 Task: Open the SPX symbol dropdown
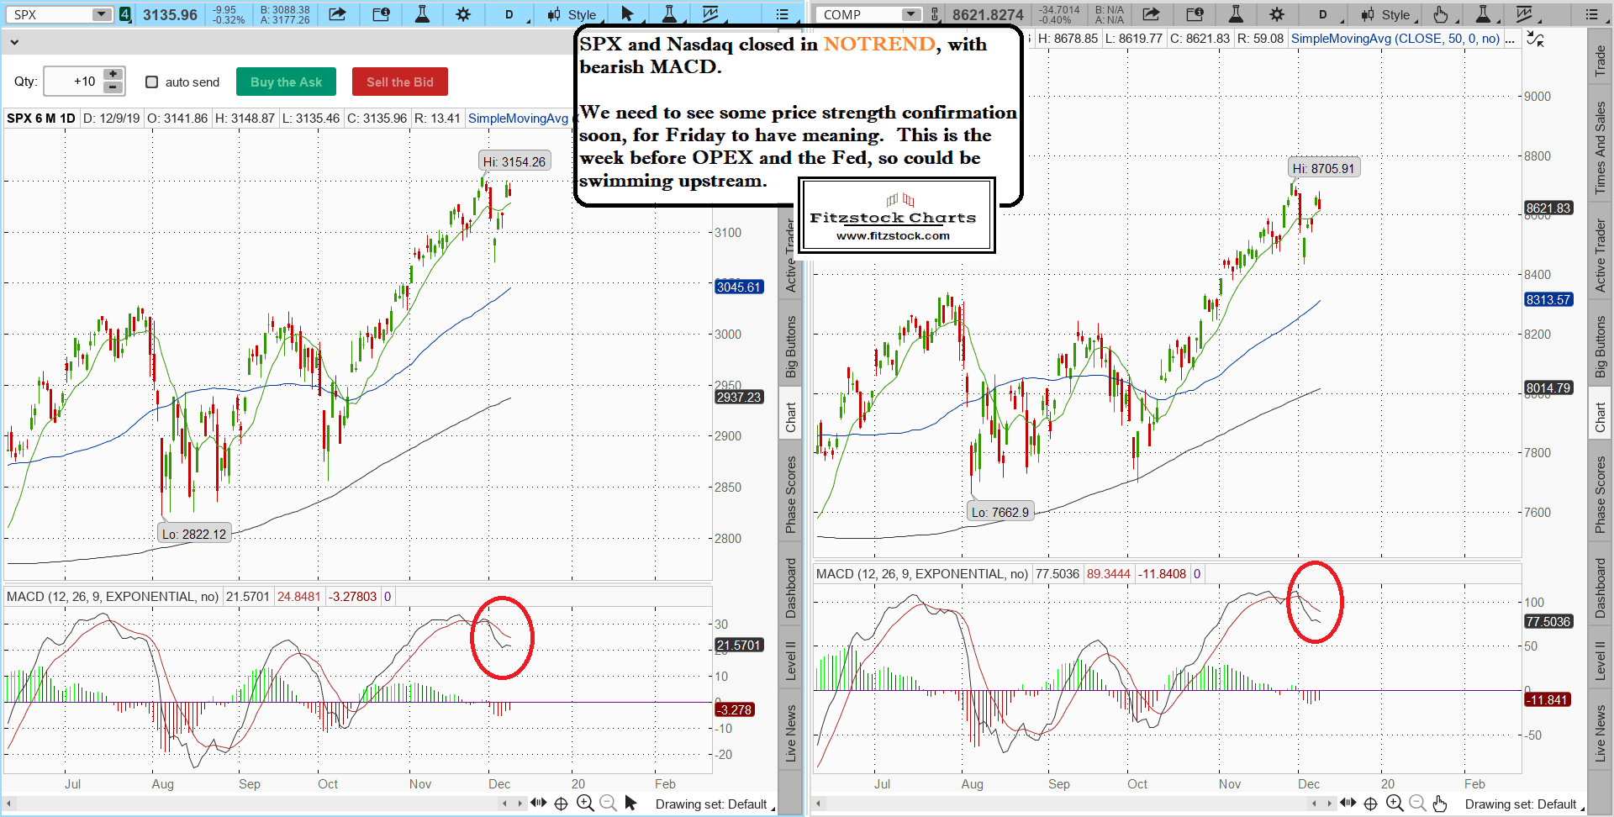point(101,14)
